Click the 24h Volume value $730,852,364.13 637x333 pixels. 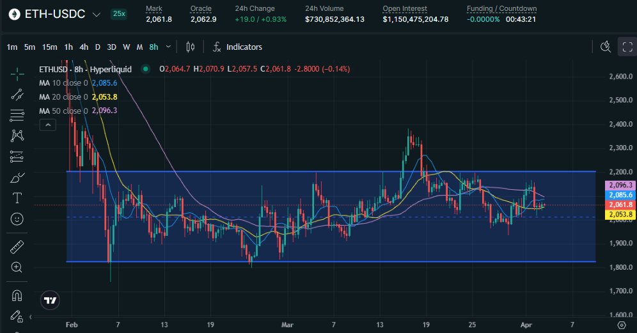tap(334, 19)
